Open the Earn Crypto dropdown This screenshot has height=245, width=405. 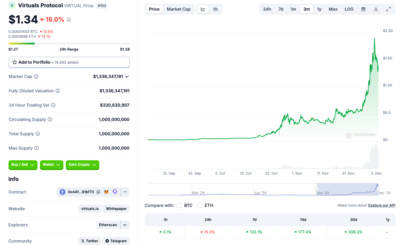click(82, 165)
